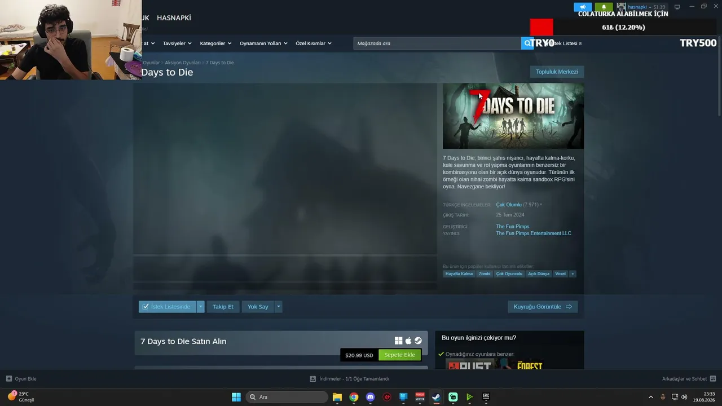722x406 pixels.
Task: Open the Kategoriler dropdown menu
Action: 215,43
